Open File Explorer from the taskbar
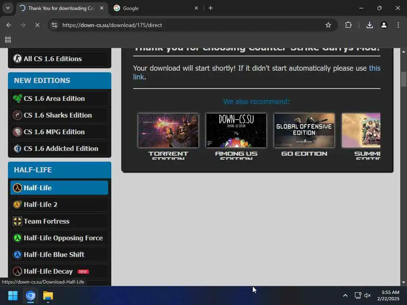 [48, 295]
